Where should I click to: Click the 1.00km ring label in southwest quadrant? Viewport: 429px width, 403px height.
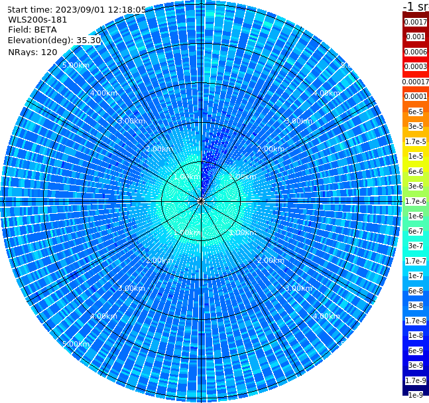click(x=188, y=232)
